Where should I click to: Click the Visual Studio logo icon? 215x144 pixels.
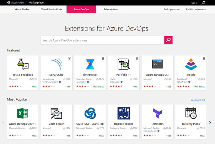pos(8,2)
